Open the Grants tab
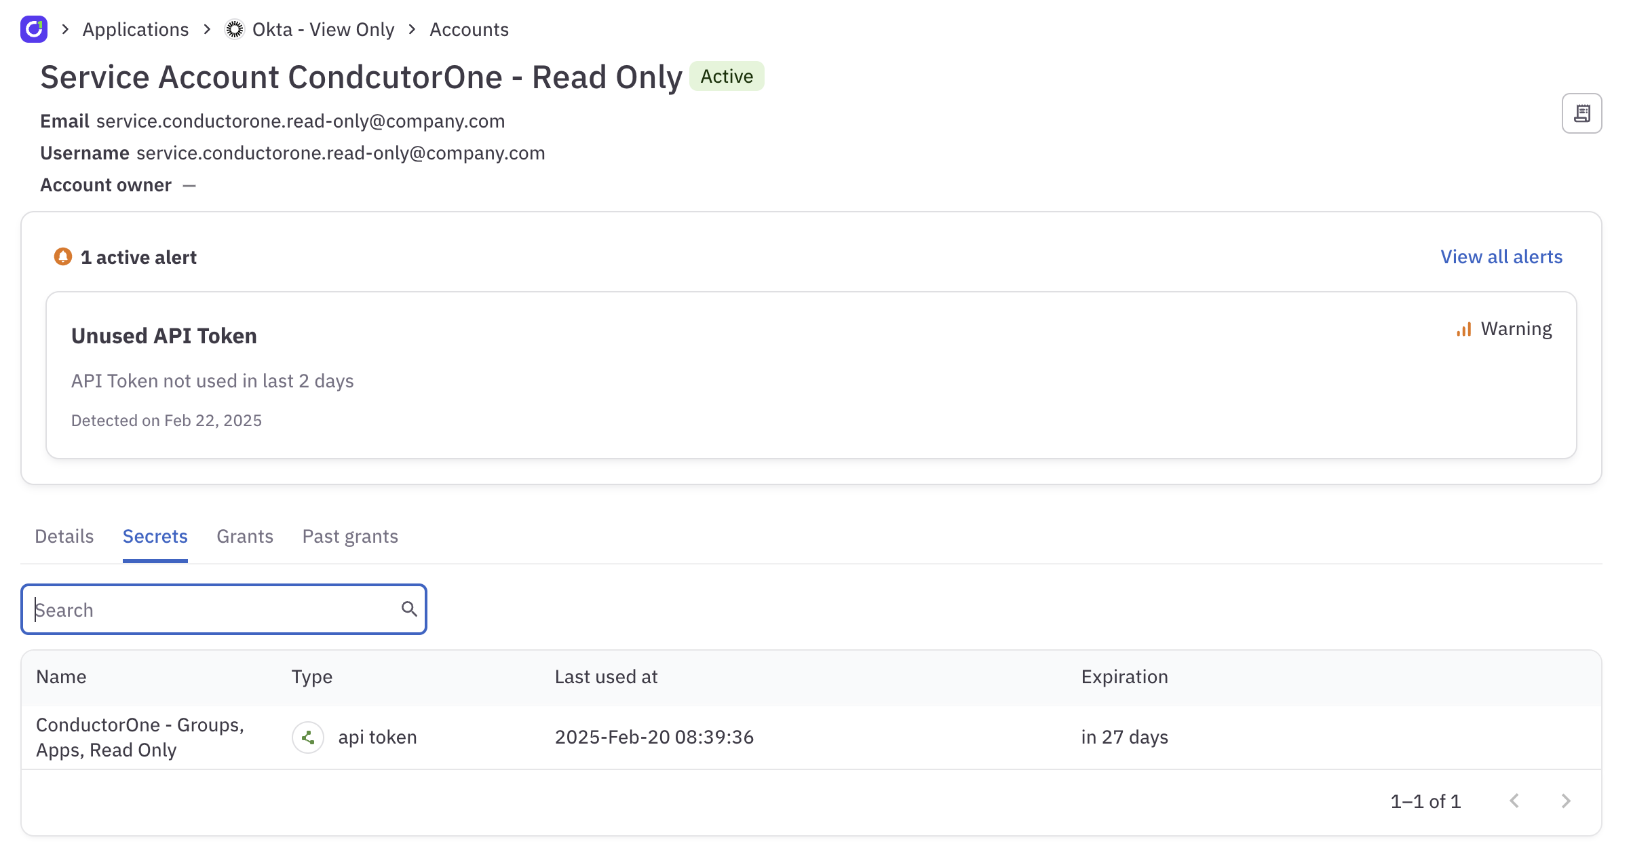This screenshot has width=1631, height=863. click(244, 536)
